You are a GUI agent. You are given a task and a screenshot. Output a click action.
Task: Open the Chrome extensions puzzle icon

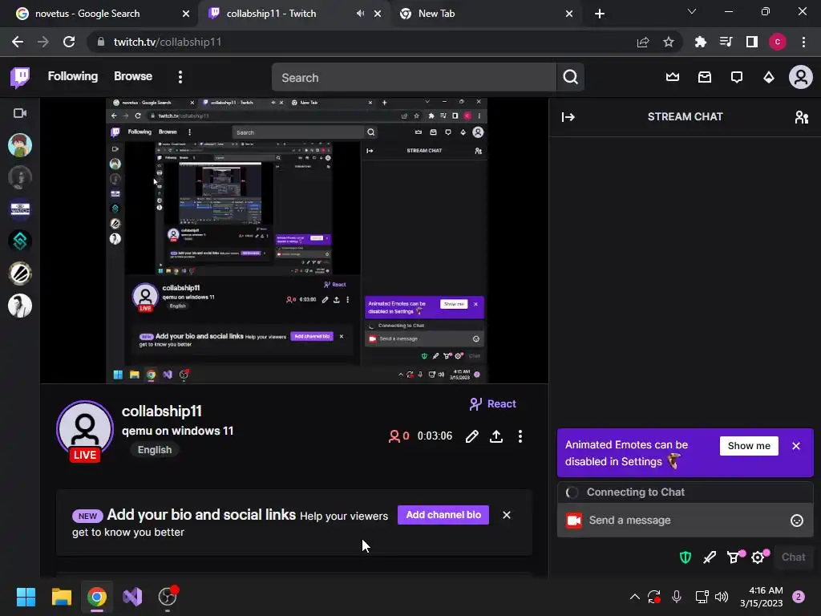tap(700, 42)
